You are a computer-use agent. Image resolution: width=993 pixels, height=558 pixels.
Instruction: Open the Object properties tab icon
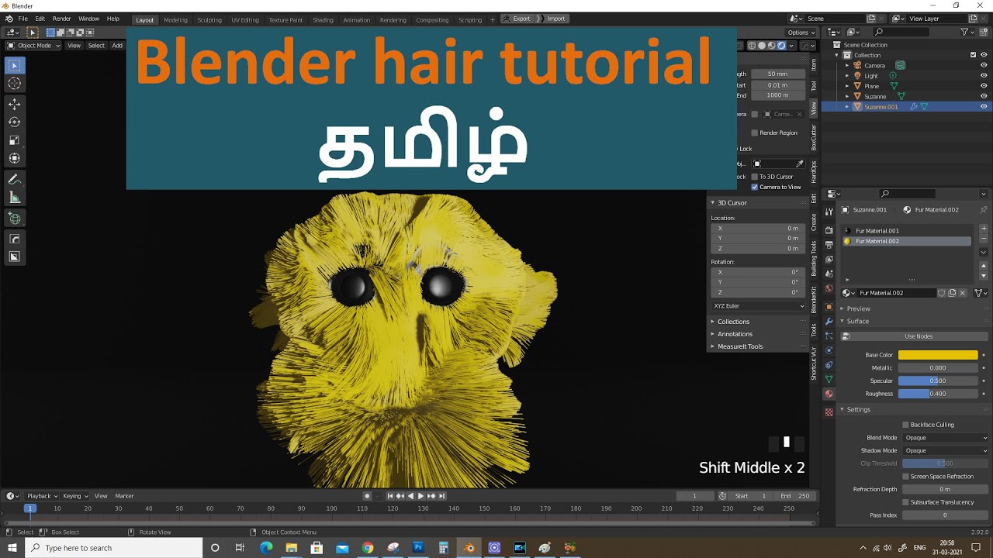click(829, 307)
